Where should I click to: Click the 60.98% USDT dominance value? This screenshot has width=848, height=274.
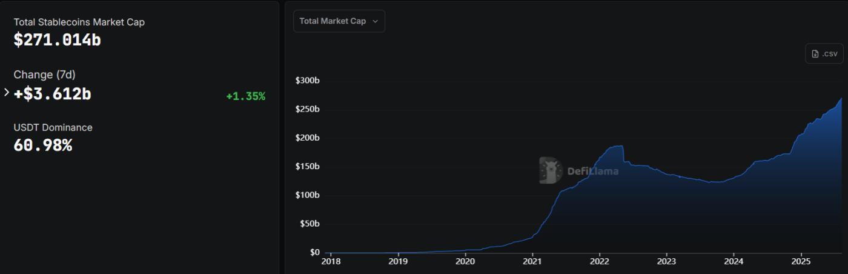click(43, 145)
